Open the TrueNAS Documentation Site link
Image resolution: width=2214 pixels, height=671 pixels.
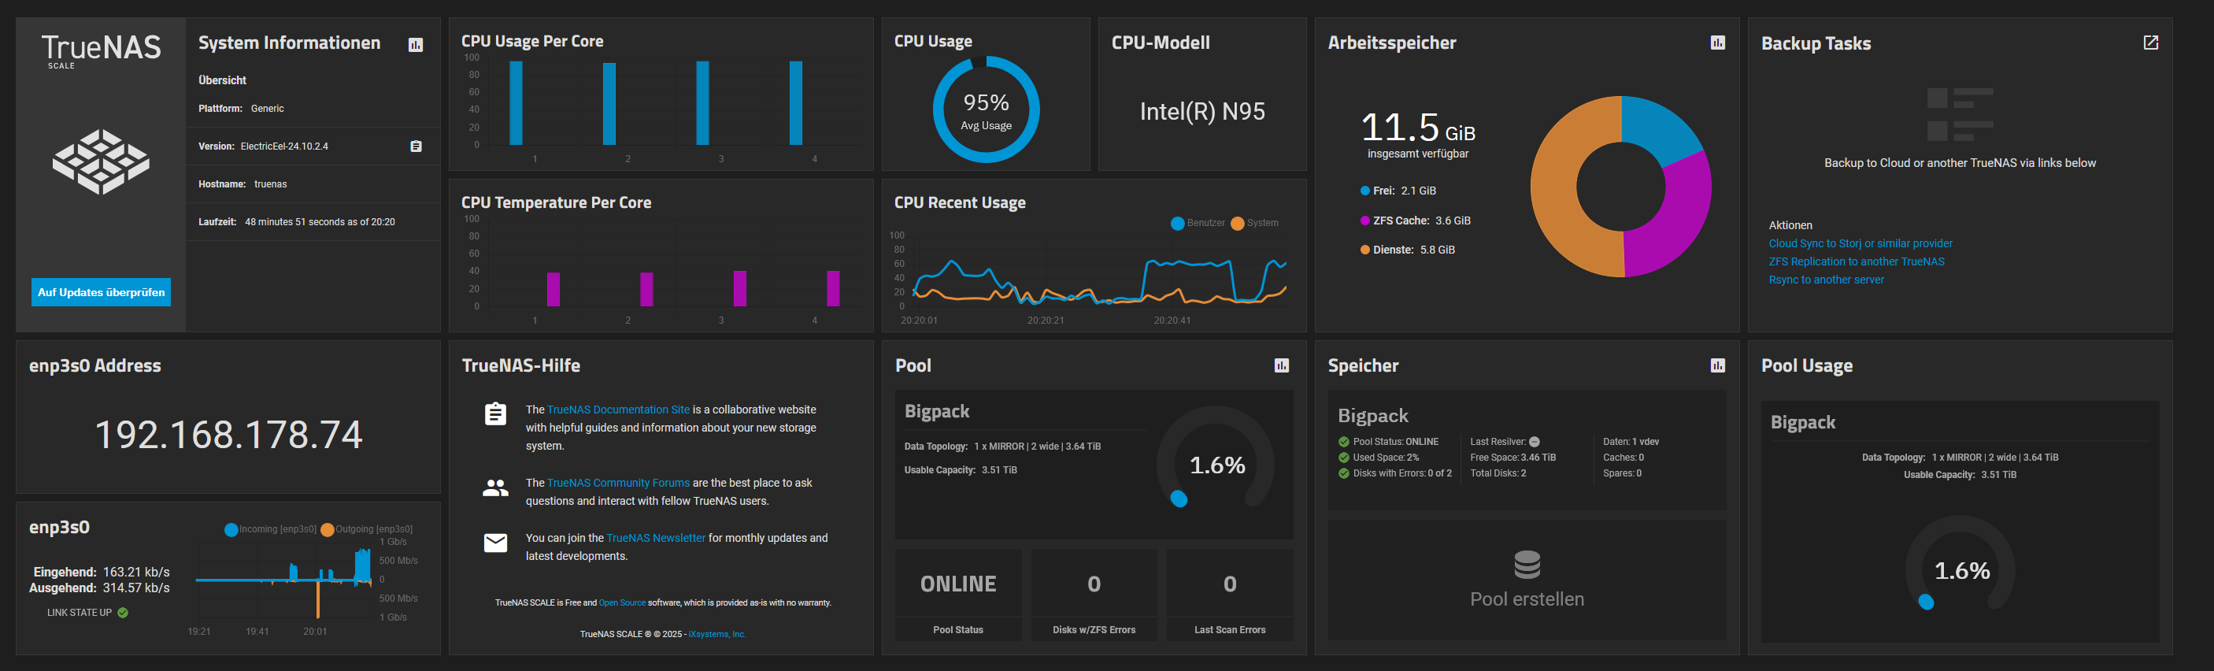click(618, 410)
